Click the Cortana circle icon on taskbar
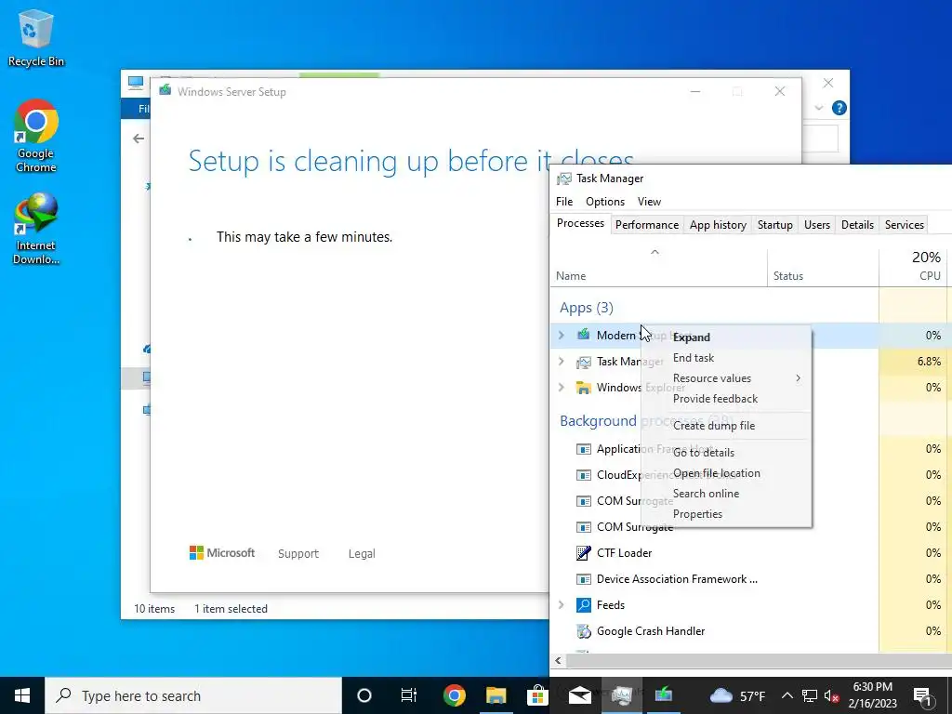The image size is (952, 714). point(364,695)
